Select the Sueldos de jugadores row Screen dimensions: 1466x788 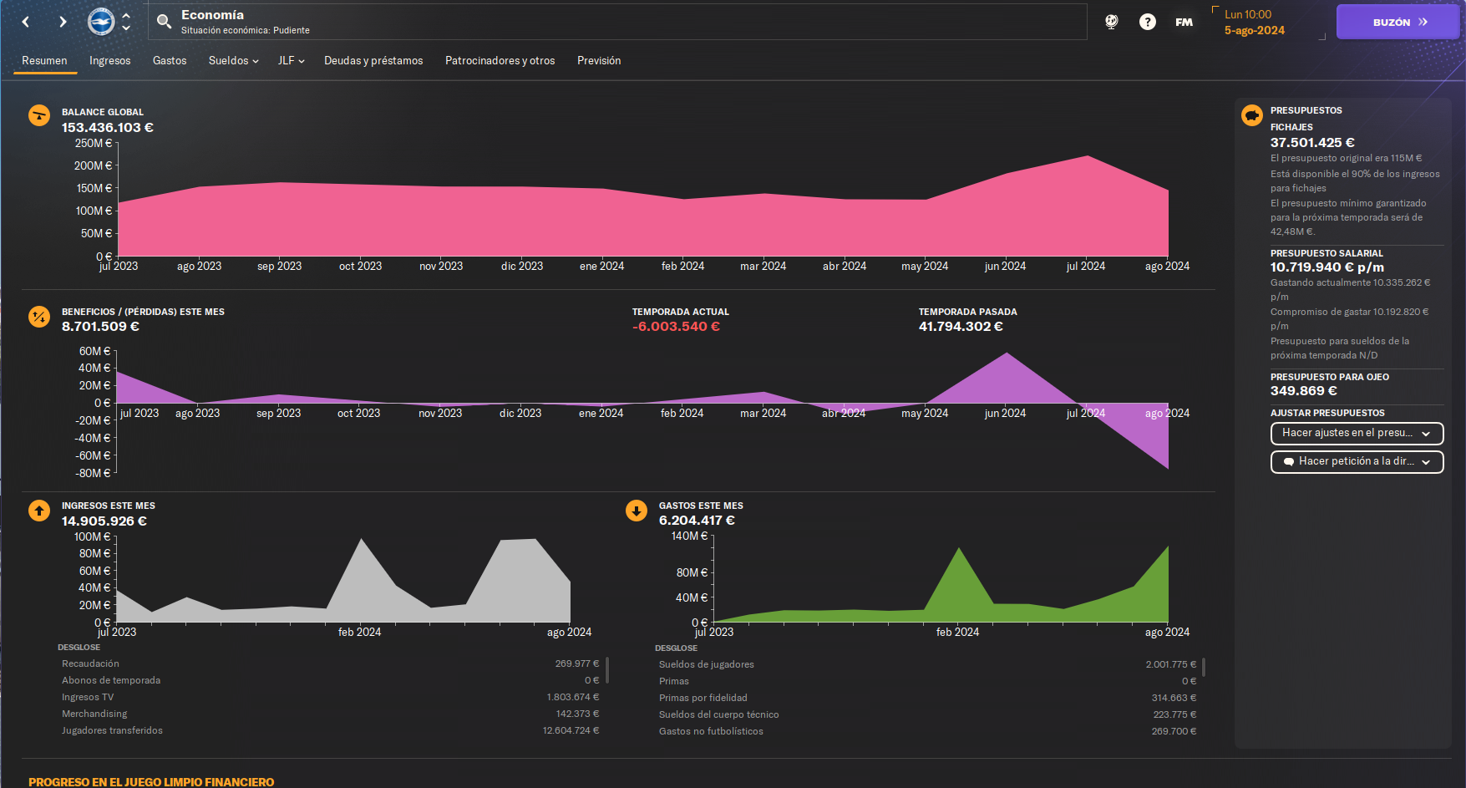[x=927, y=664]
